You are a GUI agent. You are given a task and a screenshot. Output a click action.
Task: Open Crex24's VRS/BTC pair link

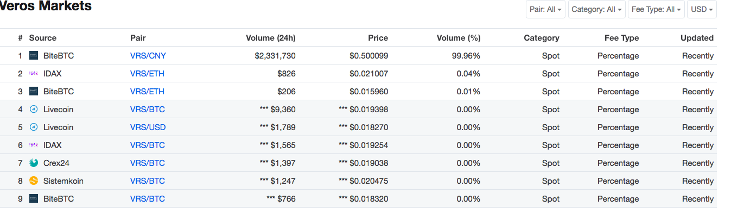(148, 163)
